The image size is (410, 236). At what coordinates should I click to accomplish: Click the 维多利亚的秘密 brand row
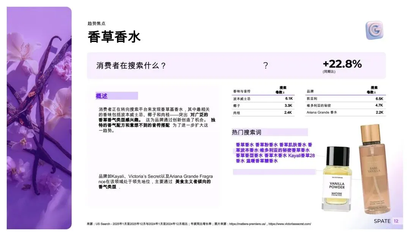tap(345, 105)
